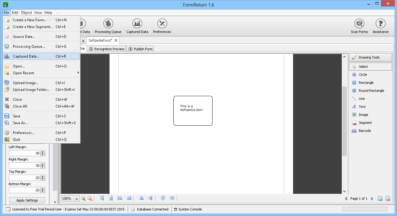
Task: Choose Close All from File menu
Action: pos(41,106)
